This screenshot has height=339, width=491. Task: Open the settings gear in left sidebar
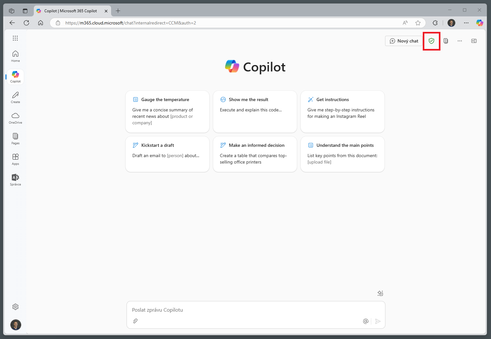coord(15,307)
